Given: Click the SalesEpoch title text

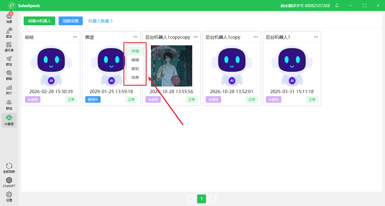Looking at the screenshot, I should pyautogui.click(x=29, y=5).
